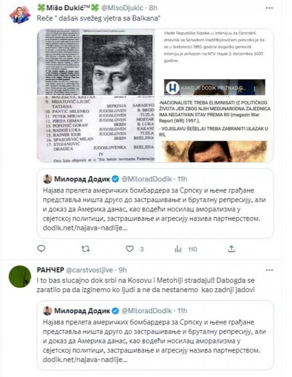Open the newspaper portrait photo thumbnail
This screenshot has height=377, width=292.
(96, 62)
